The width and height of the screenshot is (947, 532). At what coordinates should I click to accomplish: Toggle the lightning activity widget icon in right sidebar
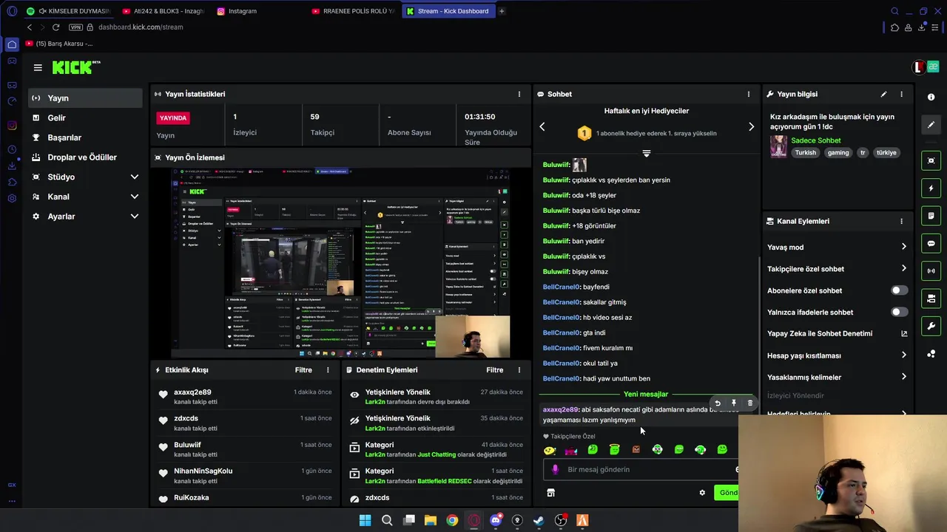point(931,188)
